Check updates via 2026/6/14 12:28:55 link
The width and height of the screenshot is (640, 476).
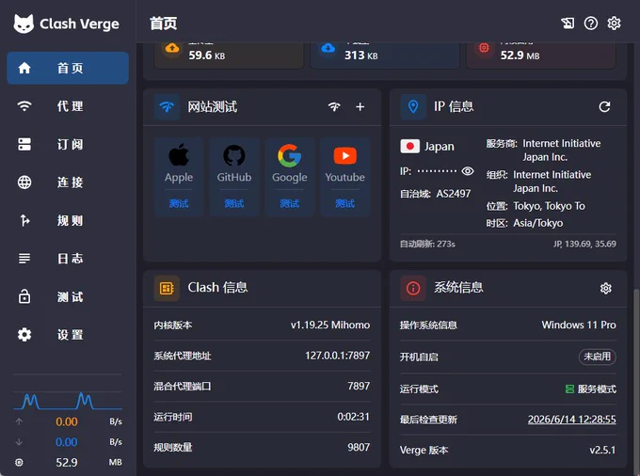point(572,420)
